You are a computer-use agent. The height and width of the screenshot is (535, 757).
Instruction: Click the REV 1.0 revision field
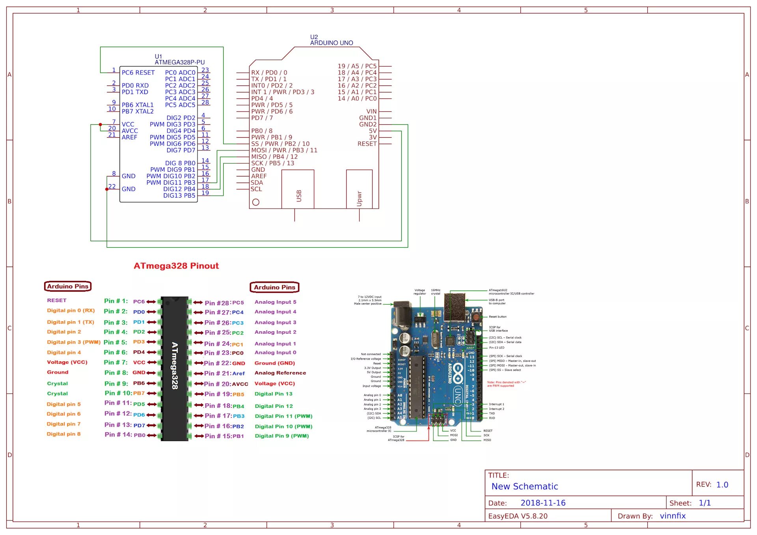pos(722,485)
